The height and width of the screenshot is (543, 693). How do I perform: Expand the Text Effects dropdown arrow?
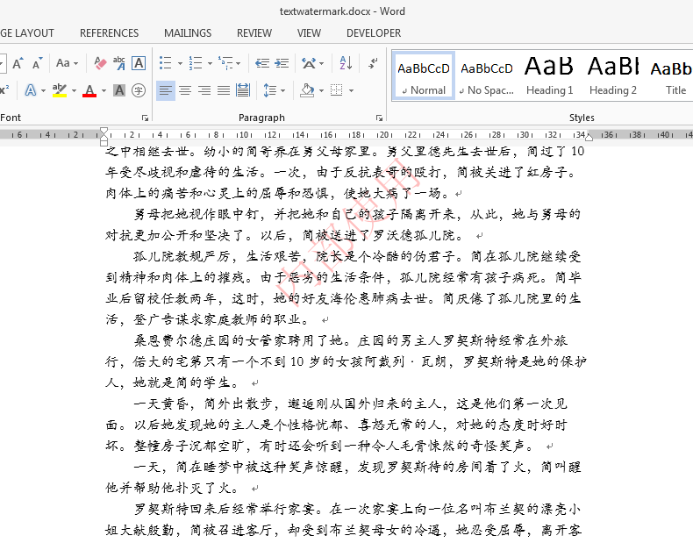pyautogui.click(x=43, y=91)
